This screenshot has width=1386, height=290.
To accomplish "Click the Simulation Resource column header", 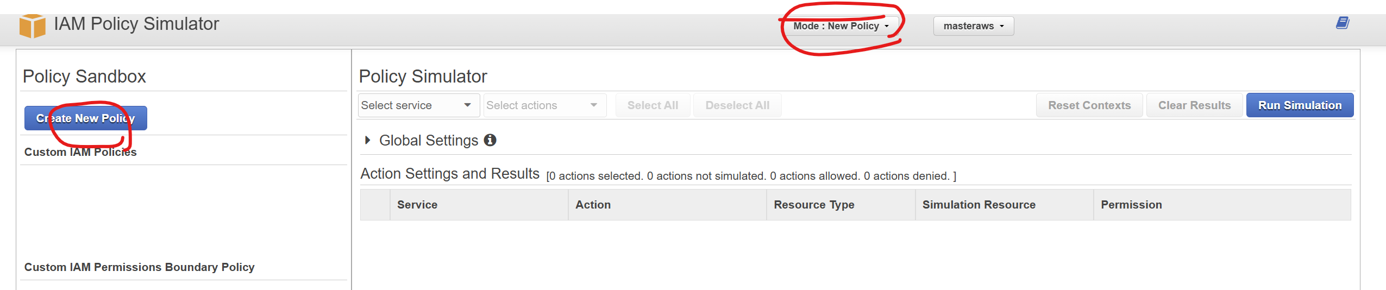I will pos(979,205).
